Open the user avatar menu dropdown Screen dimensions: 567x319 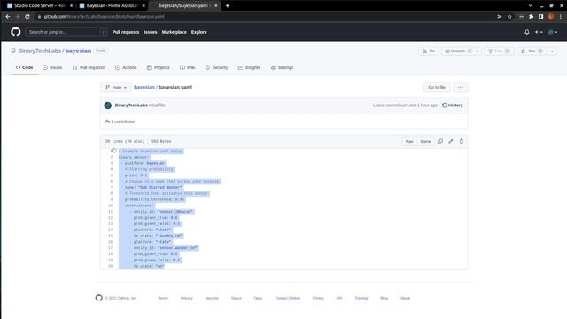tap(552, 32)
